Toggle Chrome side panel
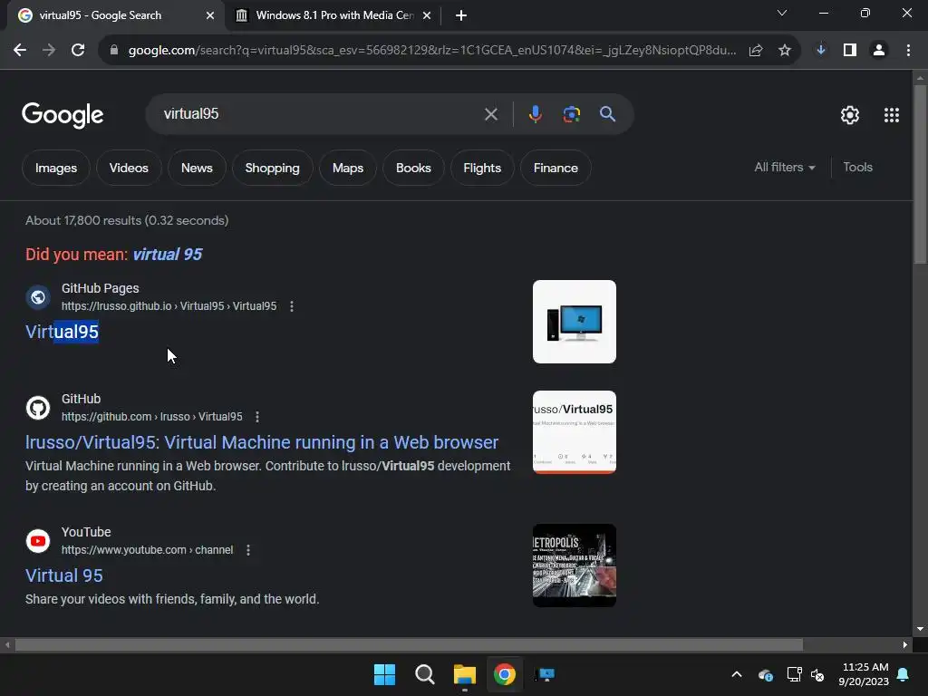Image resolution: width=928 pixels, height=696 pixels. click(850, 51)
